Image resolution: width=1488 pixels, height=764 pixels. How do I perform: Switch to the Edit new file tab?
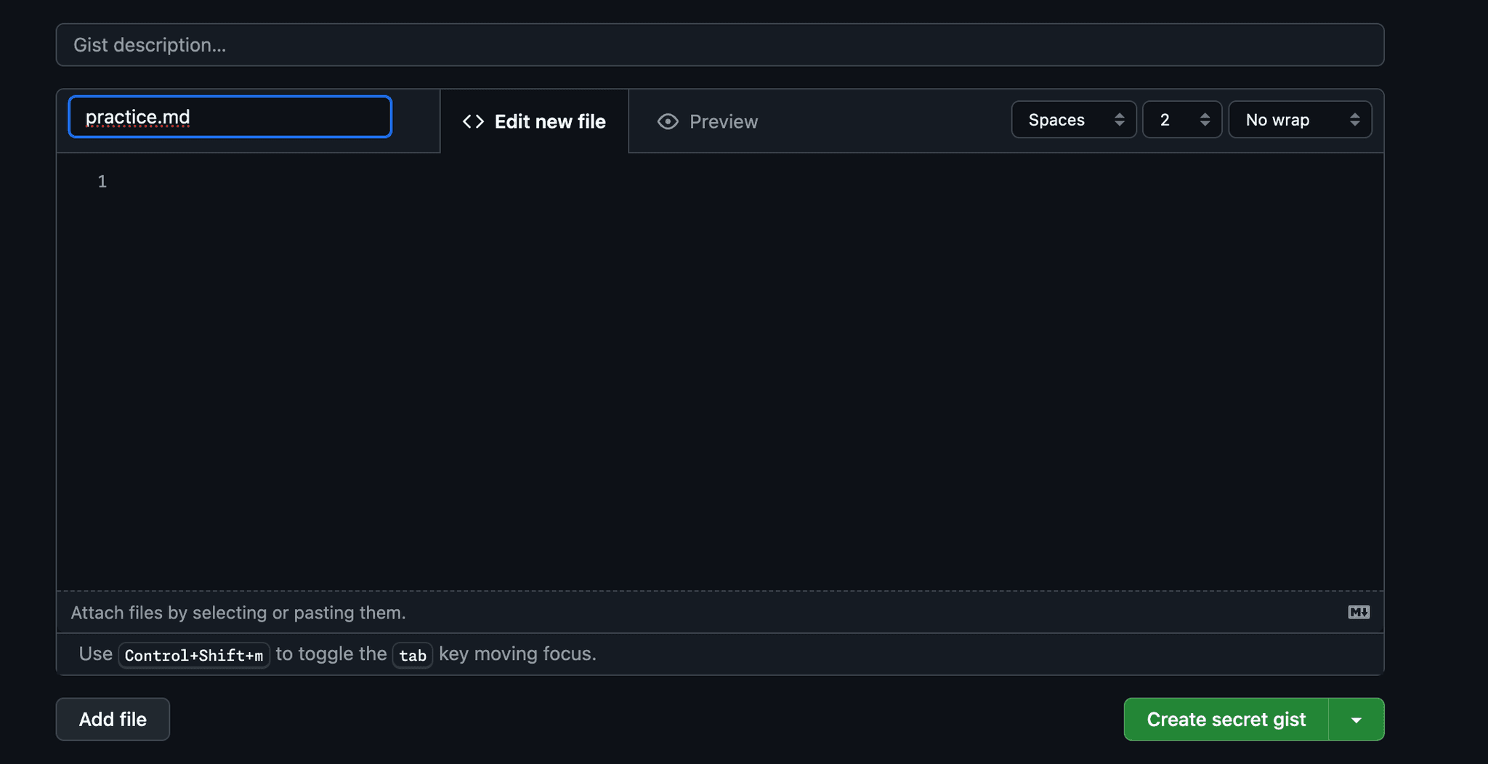(x=535, y=121)
